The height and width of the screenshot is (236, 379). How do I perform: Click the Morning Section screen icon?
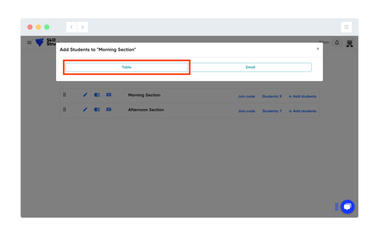(x=109, y=95)
